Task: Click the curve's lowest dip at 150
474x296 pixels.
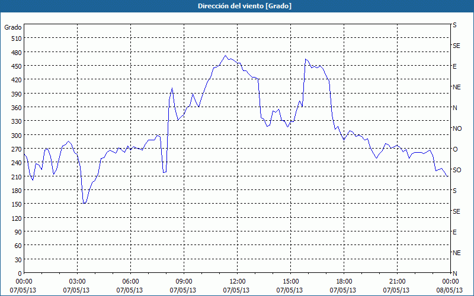Action: [x=84, y=203]
